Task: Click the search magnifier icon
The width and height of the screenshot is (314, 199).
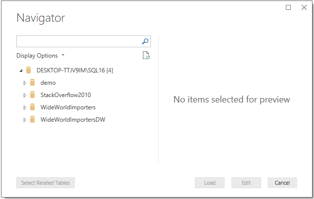Action: pyautogui.click(x=145, y=41)
